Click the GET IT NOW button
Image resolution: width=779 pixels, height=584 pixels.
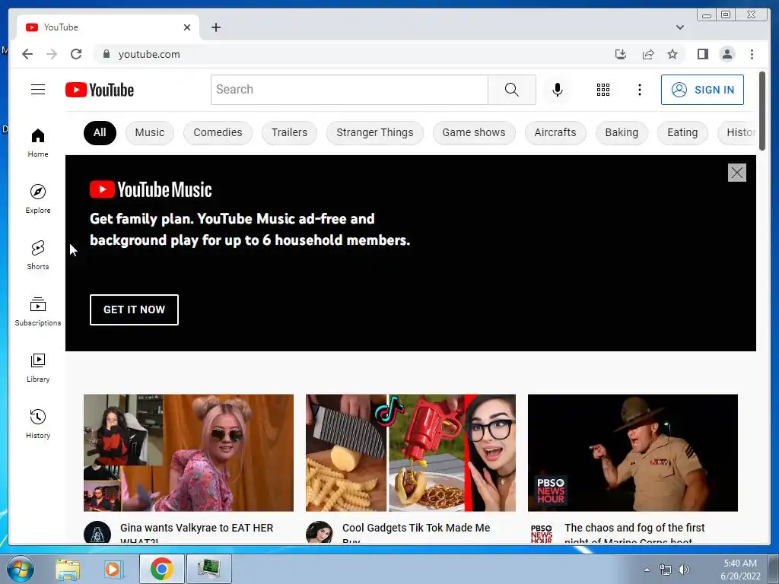point(134,310)
